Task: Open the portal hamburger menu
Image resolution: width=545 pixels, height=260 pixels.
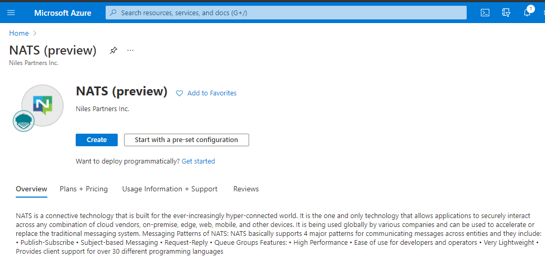Action: (x=11, y=13)
